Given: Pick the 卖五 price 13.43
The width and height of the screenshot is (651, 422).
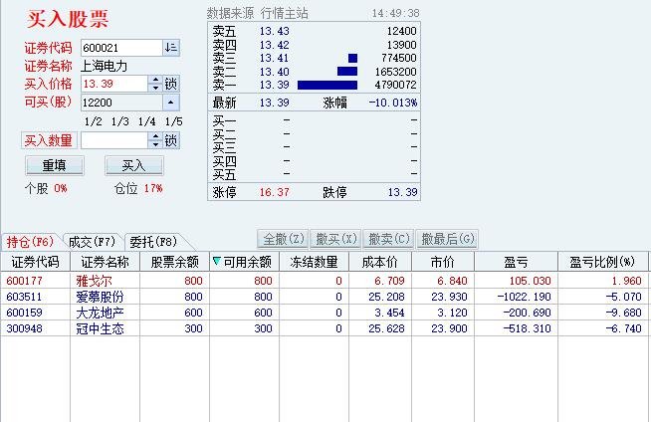Looking at the screenshot, I should [275, 31].
